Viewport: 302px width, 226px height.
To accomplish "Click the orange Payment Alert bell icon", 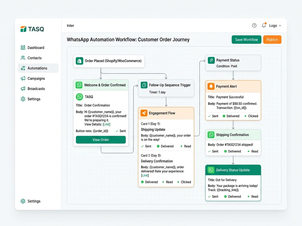I will (211, 86).
